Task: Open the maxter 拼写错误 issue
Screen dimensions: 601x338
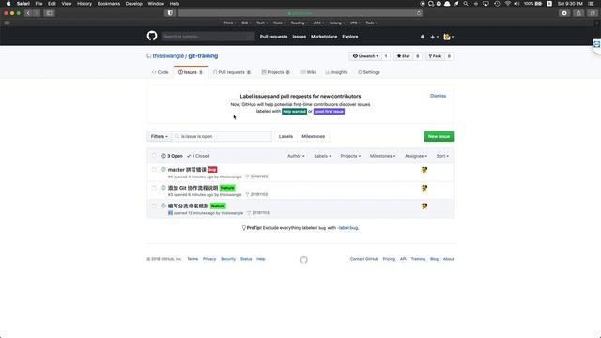Action: 187,169
